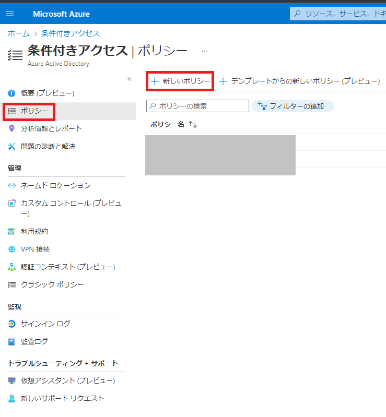
Task: Click sort arrows next to ポリシー名
Action: point(193,124)
